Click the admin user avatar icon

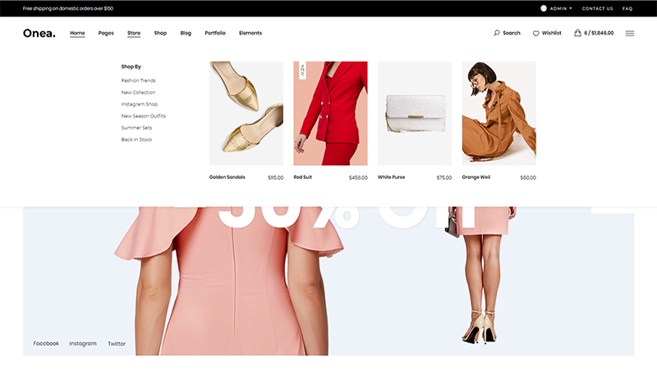coord(544,8)
